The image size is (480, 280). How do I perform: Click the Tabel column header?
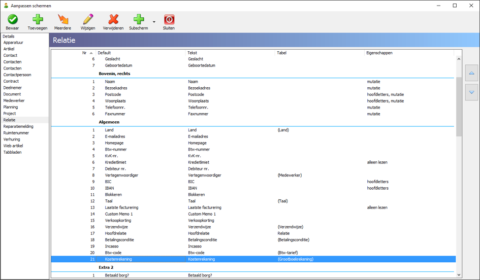click(319, 53)
